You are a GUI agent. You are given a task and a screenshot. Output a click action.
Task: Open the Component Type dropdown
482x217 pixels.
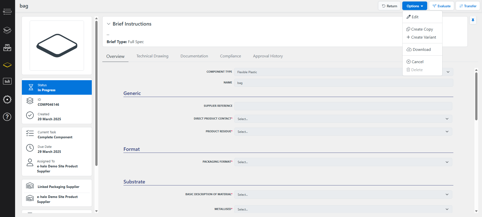tap(343, 72)
